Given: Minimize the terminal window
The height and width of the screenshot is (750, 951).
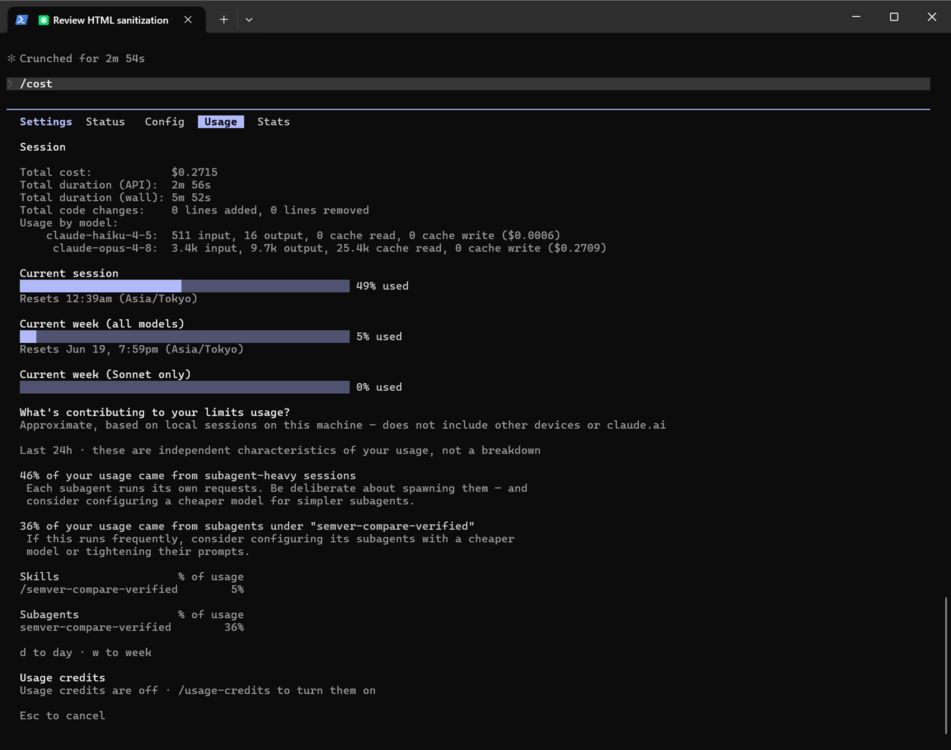Looking at the screenshot, I should pos(856,17).
